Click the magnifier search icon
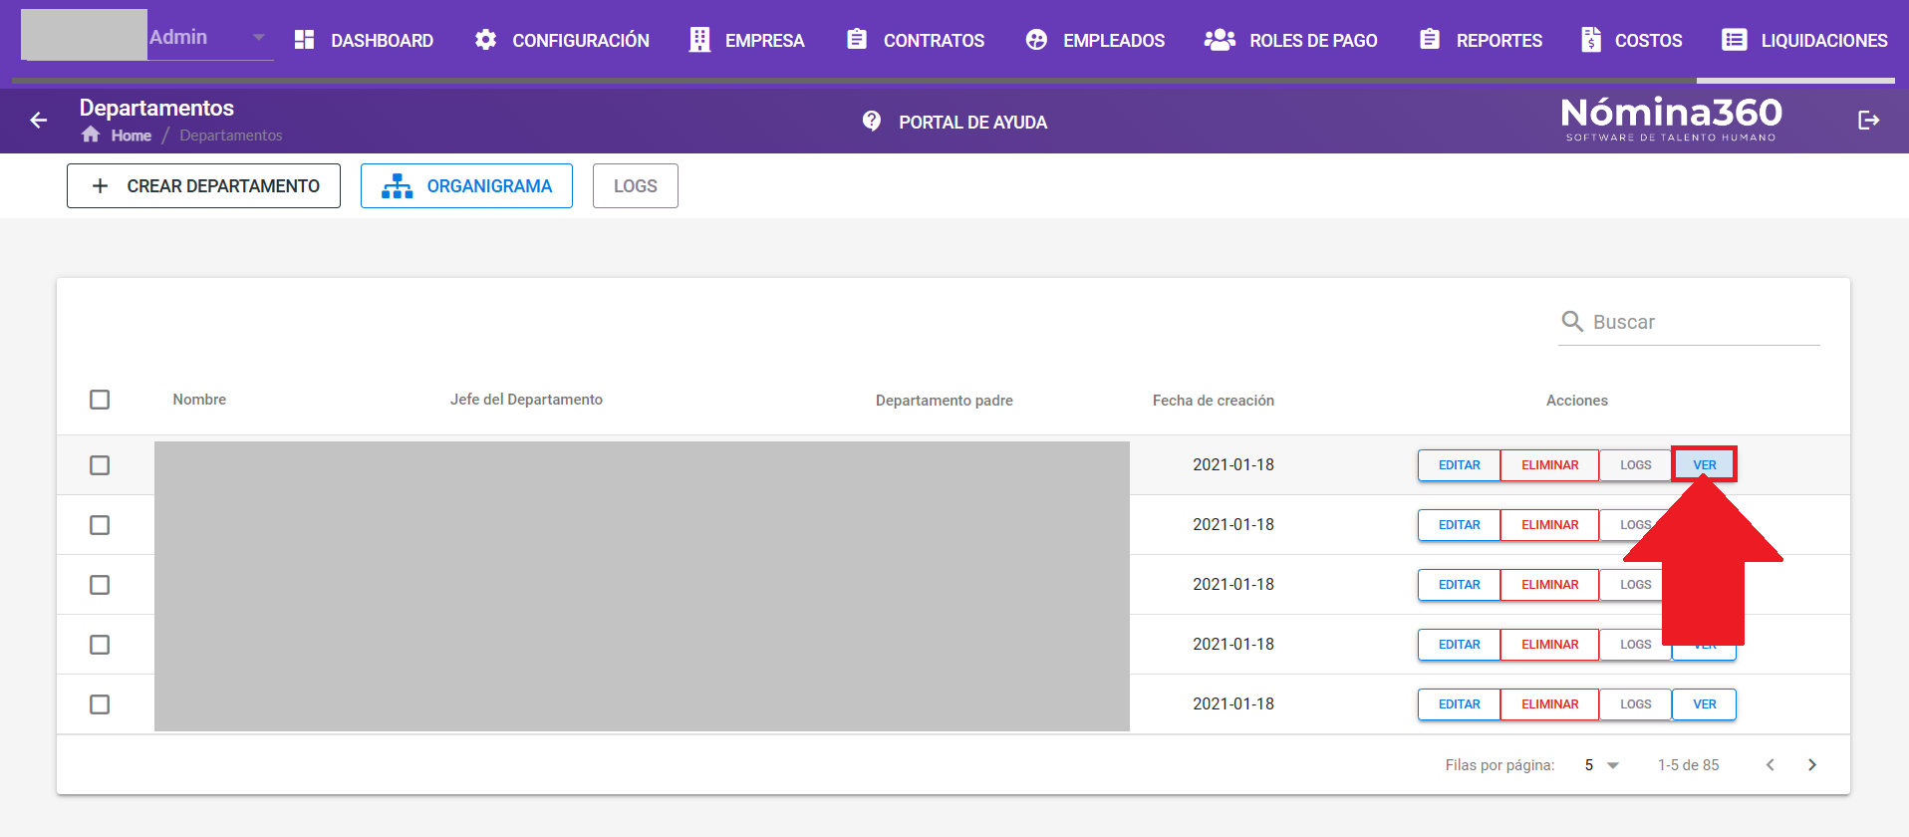This screenshot has width=1909, height=837. click(x=1572, y=321)
